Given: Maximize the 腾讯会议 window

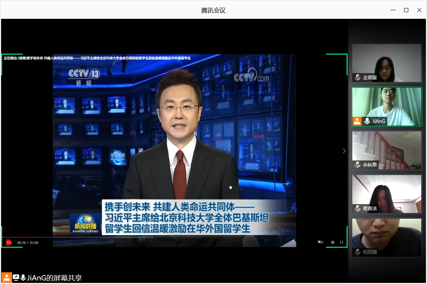Looking at the screenshot, I should pos(406,10).
